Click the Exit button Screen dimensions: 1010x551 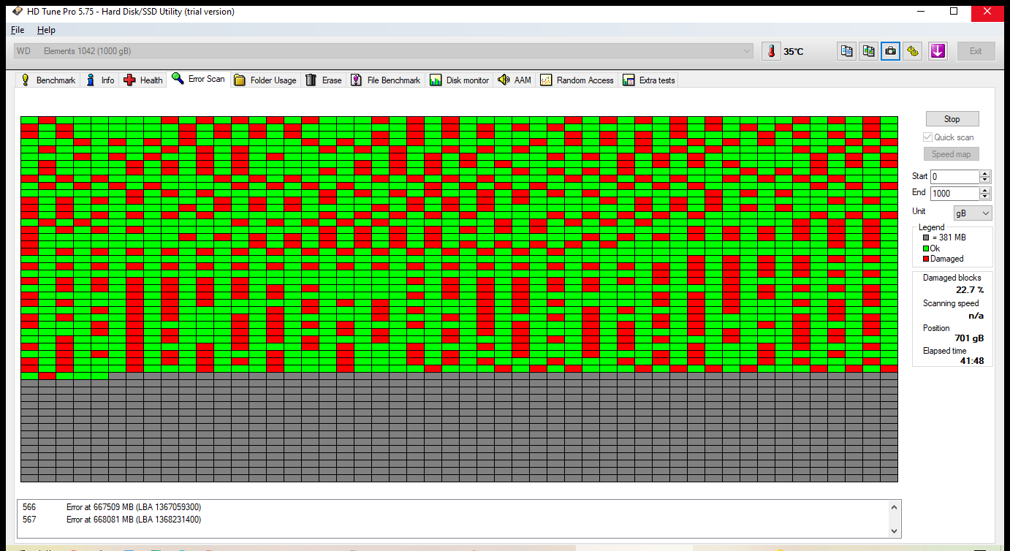click(x=976, y=51)
